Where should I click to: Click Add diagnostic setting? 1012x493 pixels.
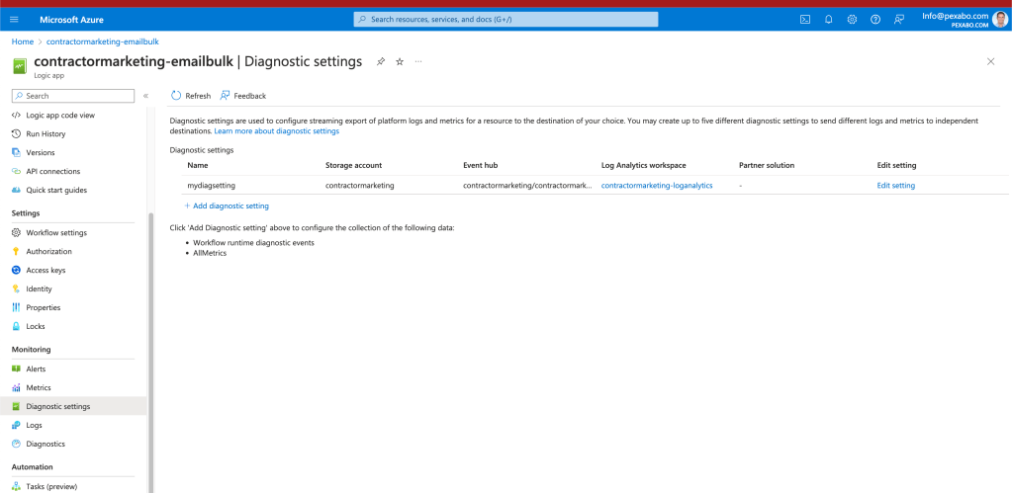[x=227, y=205]
